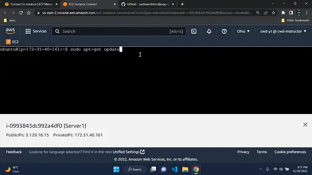
Task: Open the Chrome three-dot menu
Action: point(307,13)
